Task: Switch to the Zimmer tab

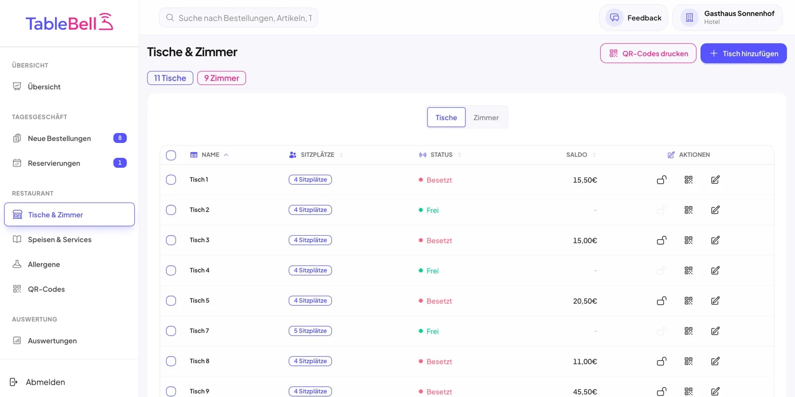Action: coord(486,118)
